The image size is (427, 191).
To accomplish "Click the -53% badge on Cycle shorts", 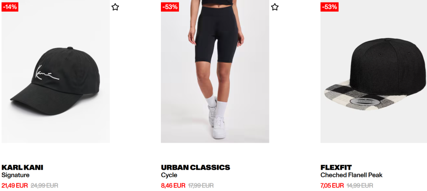I will click(170, 7).
